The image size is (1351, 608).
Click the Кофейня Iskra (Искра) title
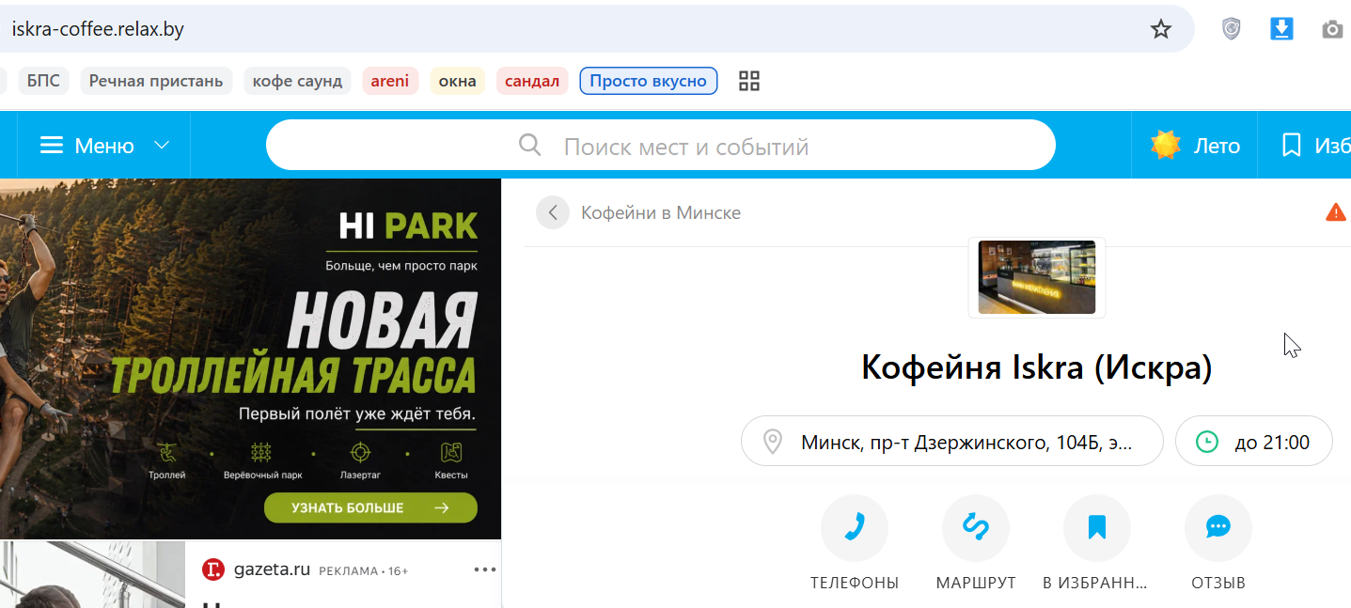point(1037,367)
